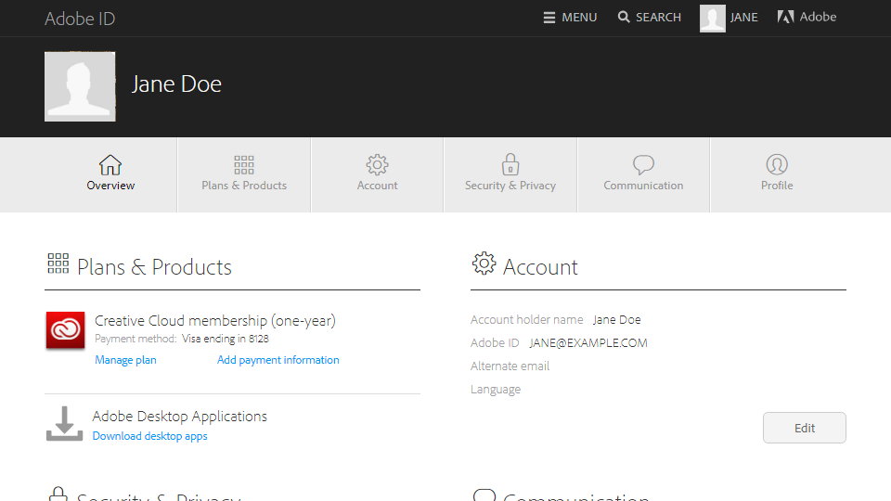Select the Communication tab
Image resolution: width=891 pixels, height=501 pixels.
[643, 174]
